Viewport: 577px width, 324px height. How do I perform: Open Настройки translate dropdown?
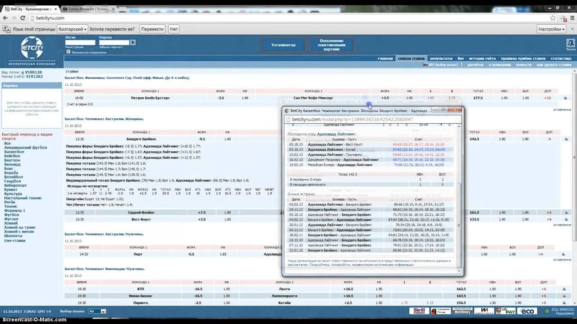click(551, 29)
